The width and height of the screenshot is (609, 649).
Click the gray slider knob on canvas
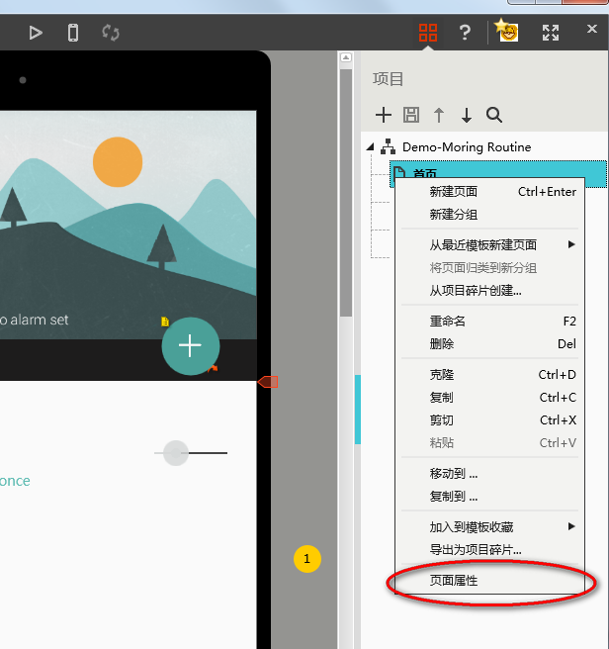point(176,453)
